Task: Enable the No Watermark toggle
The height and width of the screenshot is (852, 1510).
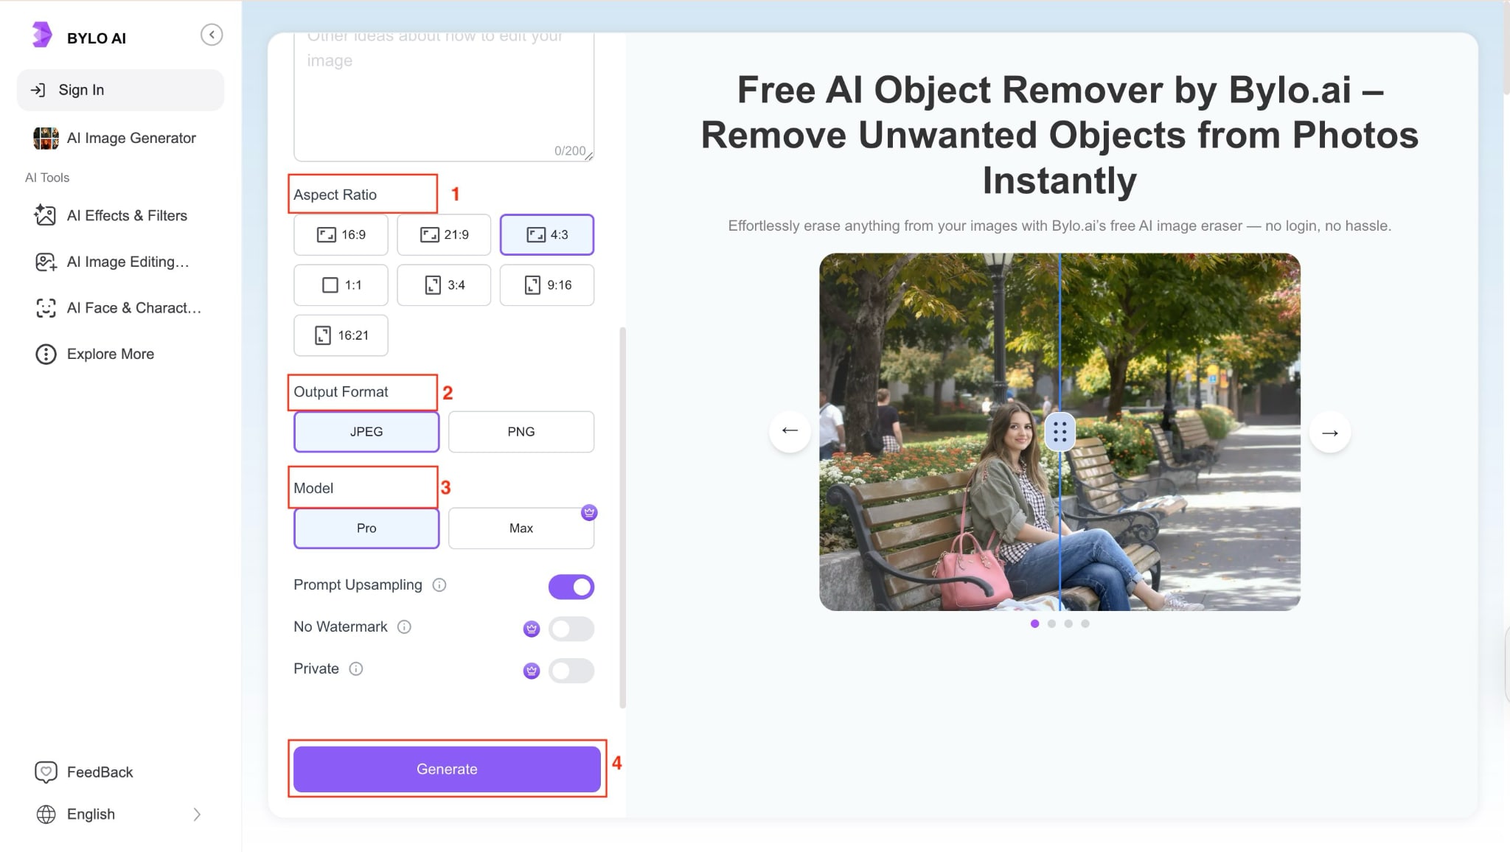Action: (x=571, y=629)
